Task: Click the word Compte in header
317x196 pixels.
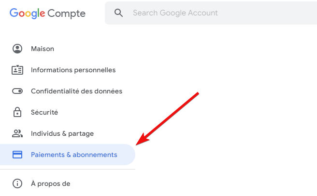Action: click(67, 14)
